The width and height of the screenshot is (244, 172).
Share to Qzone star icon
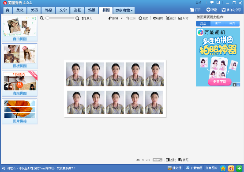(223, 168)
